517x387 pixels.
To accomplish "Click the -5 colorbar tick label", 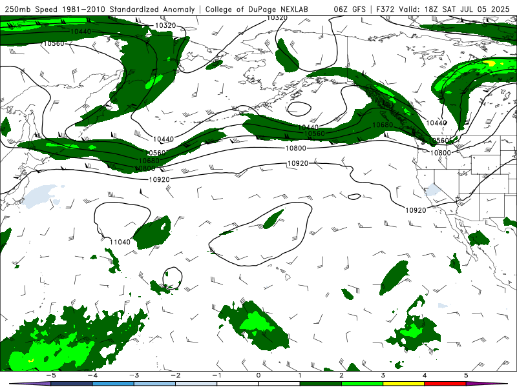I will click(x=51, y=375).
